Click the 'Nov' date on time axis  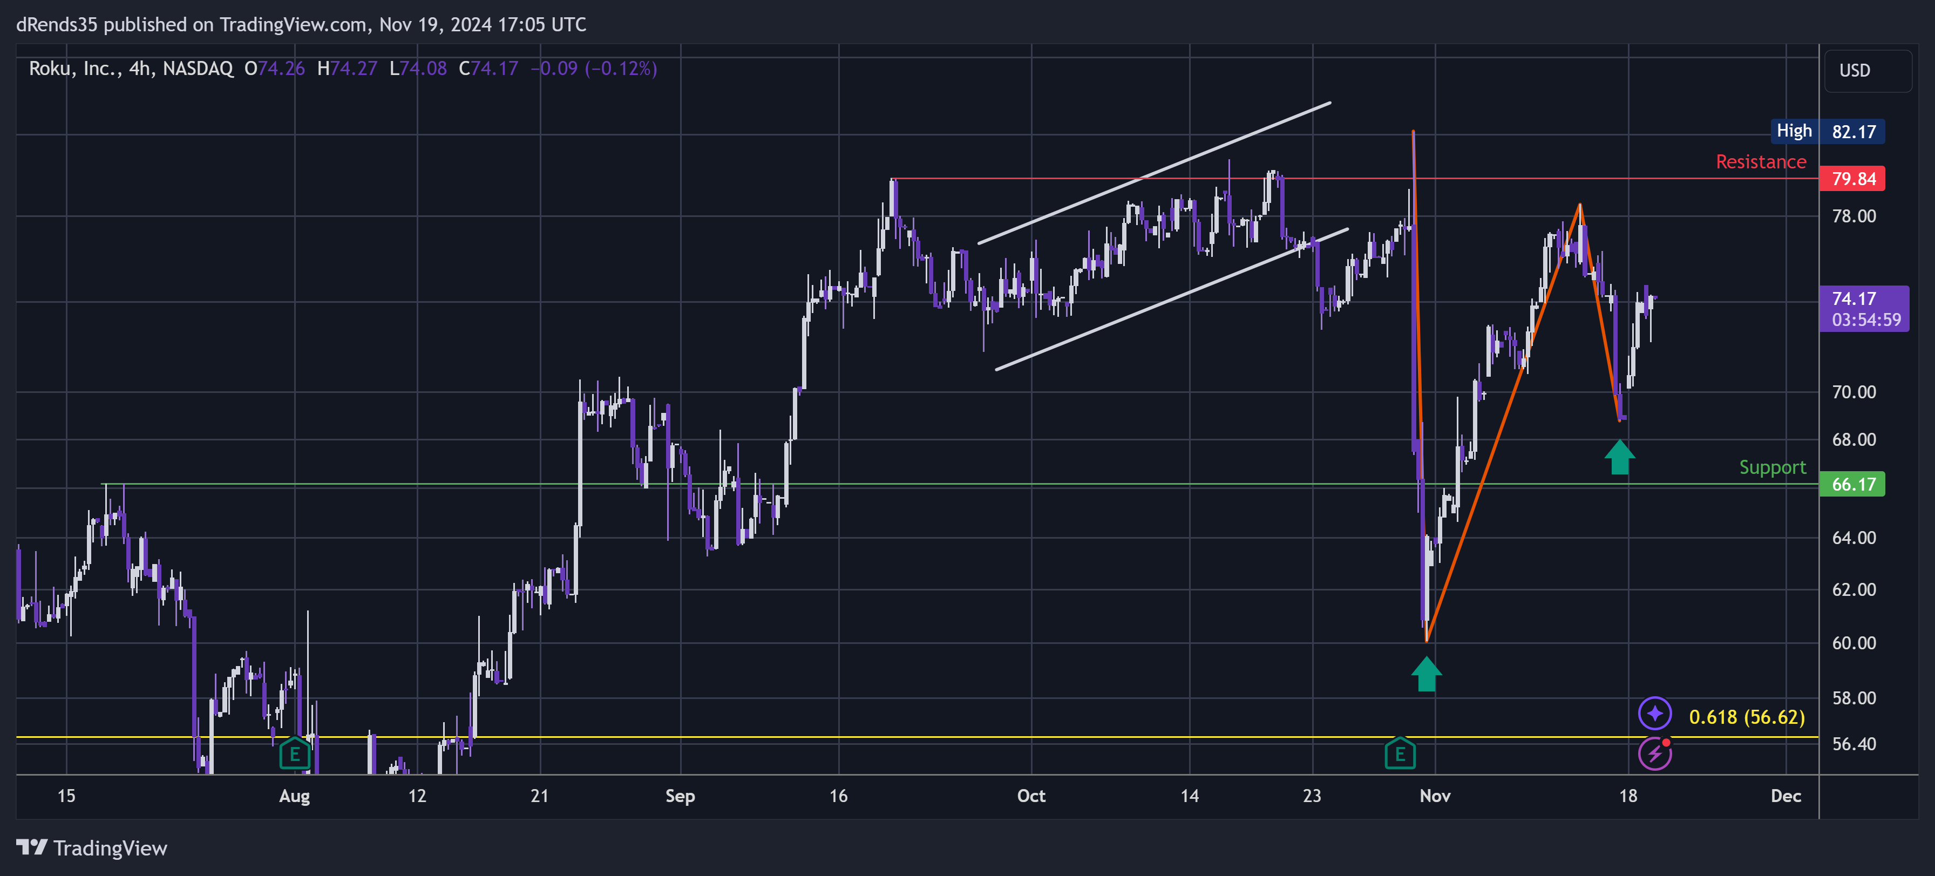tap(1435, 796)
